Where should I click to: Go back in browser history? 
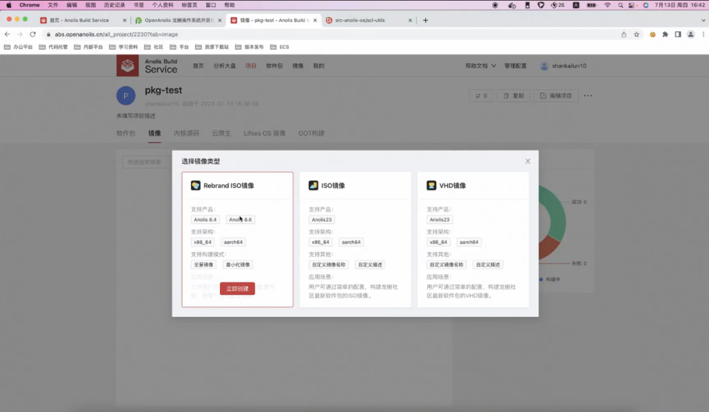pyautogui.click(x=7, y=34)
